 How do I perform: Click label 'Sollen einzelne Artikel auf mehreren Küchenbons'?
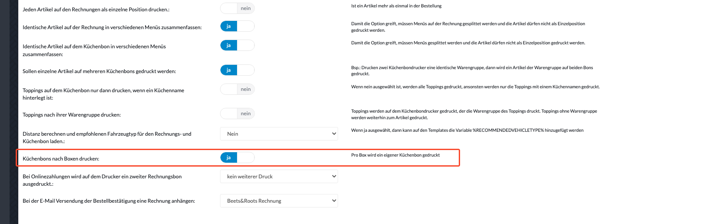[99, 71]
